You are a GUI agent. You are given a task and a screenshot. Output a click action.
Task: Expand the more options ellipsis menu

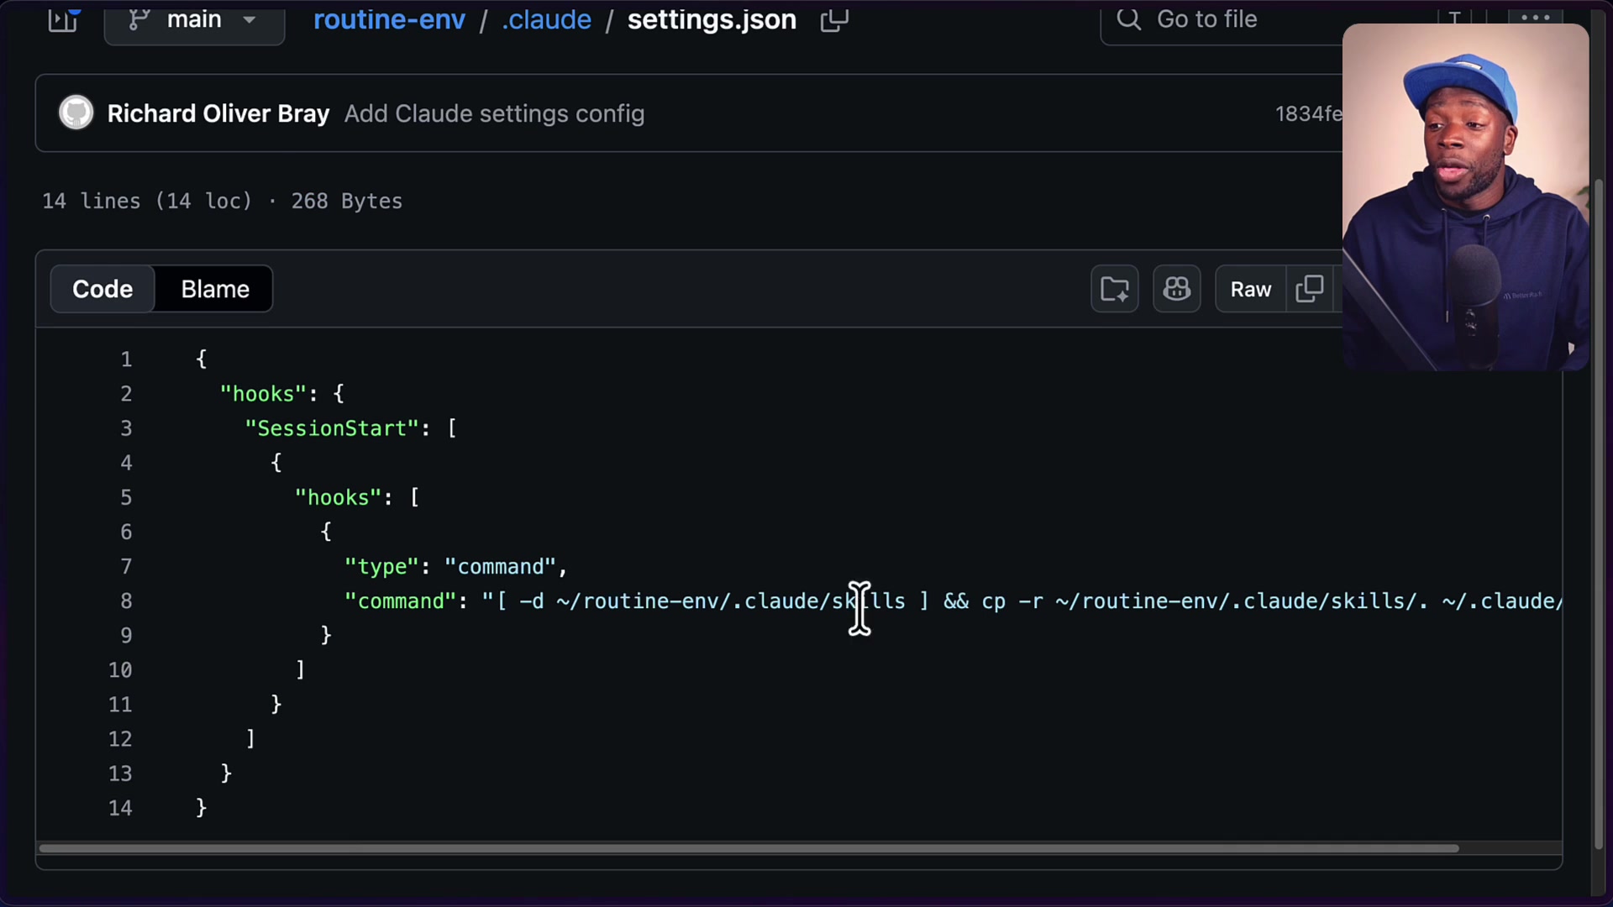tap(1535, 17)
